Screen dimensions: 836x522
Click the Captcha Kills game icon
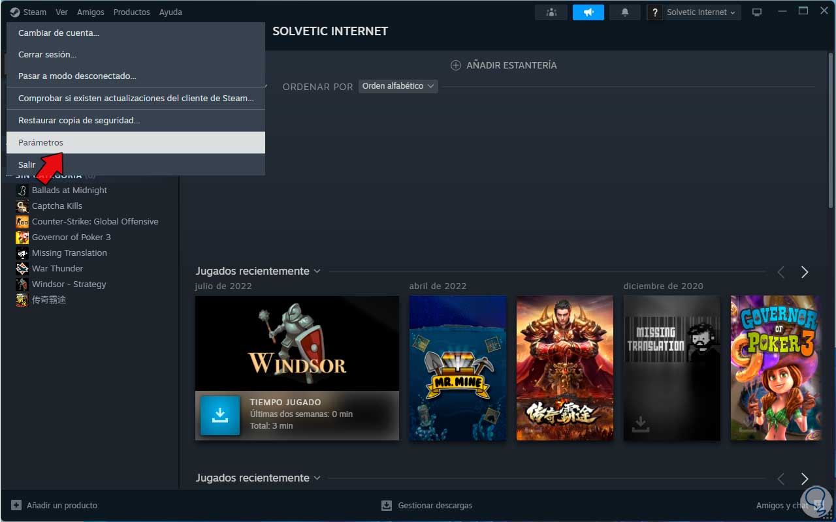click(x=22, y=206)
